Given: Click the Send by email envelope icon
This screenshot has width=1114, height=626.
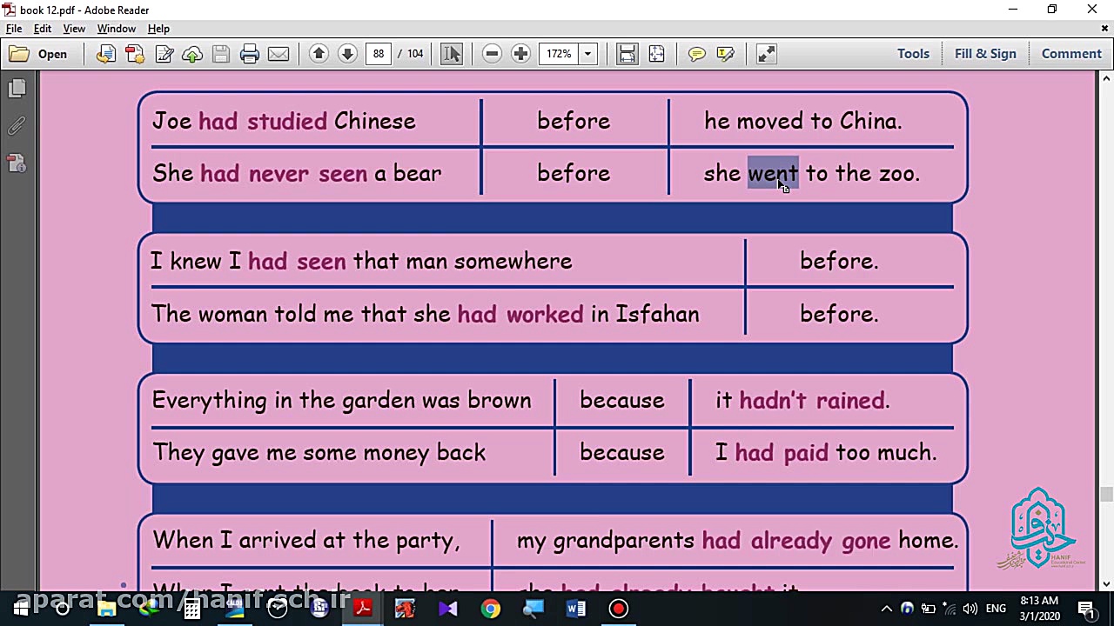Looking at the screenshot, I should click(x=278, y=54).
